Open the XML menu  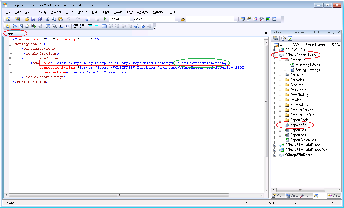tap(95, 12)
